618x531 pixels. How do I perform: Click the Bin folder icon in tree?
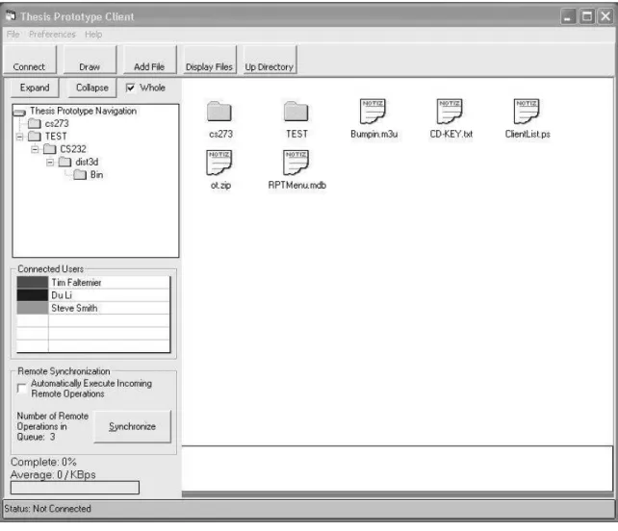point(80,174)
